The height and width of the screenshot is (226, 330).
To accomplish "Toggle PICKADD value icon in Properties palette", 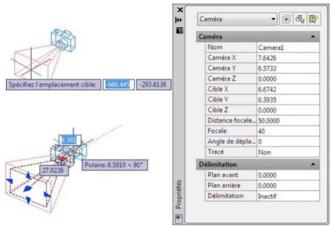I will point(286,19).
